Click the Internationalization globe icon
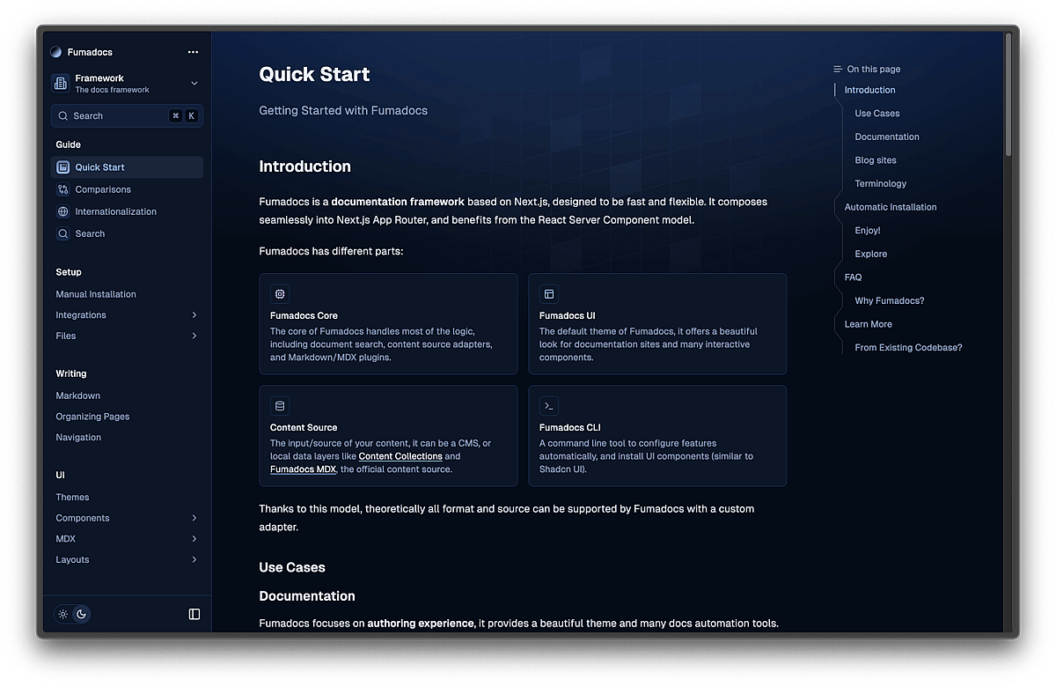1056x687 pixels. point(62,211)
